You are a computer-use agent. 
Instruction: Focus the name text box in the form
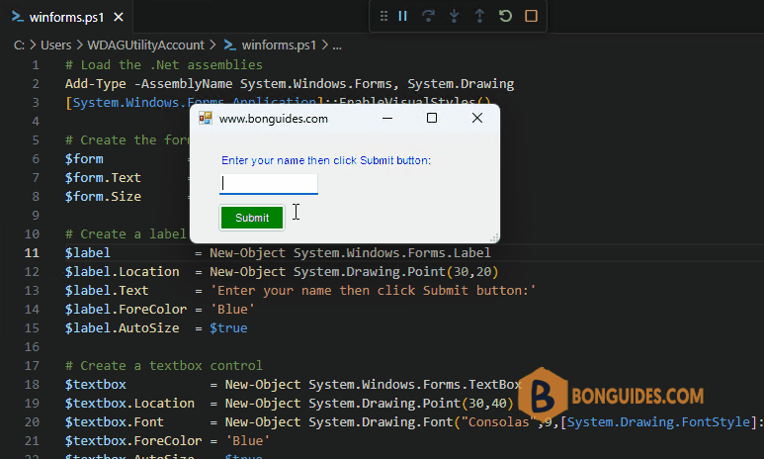269,184
